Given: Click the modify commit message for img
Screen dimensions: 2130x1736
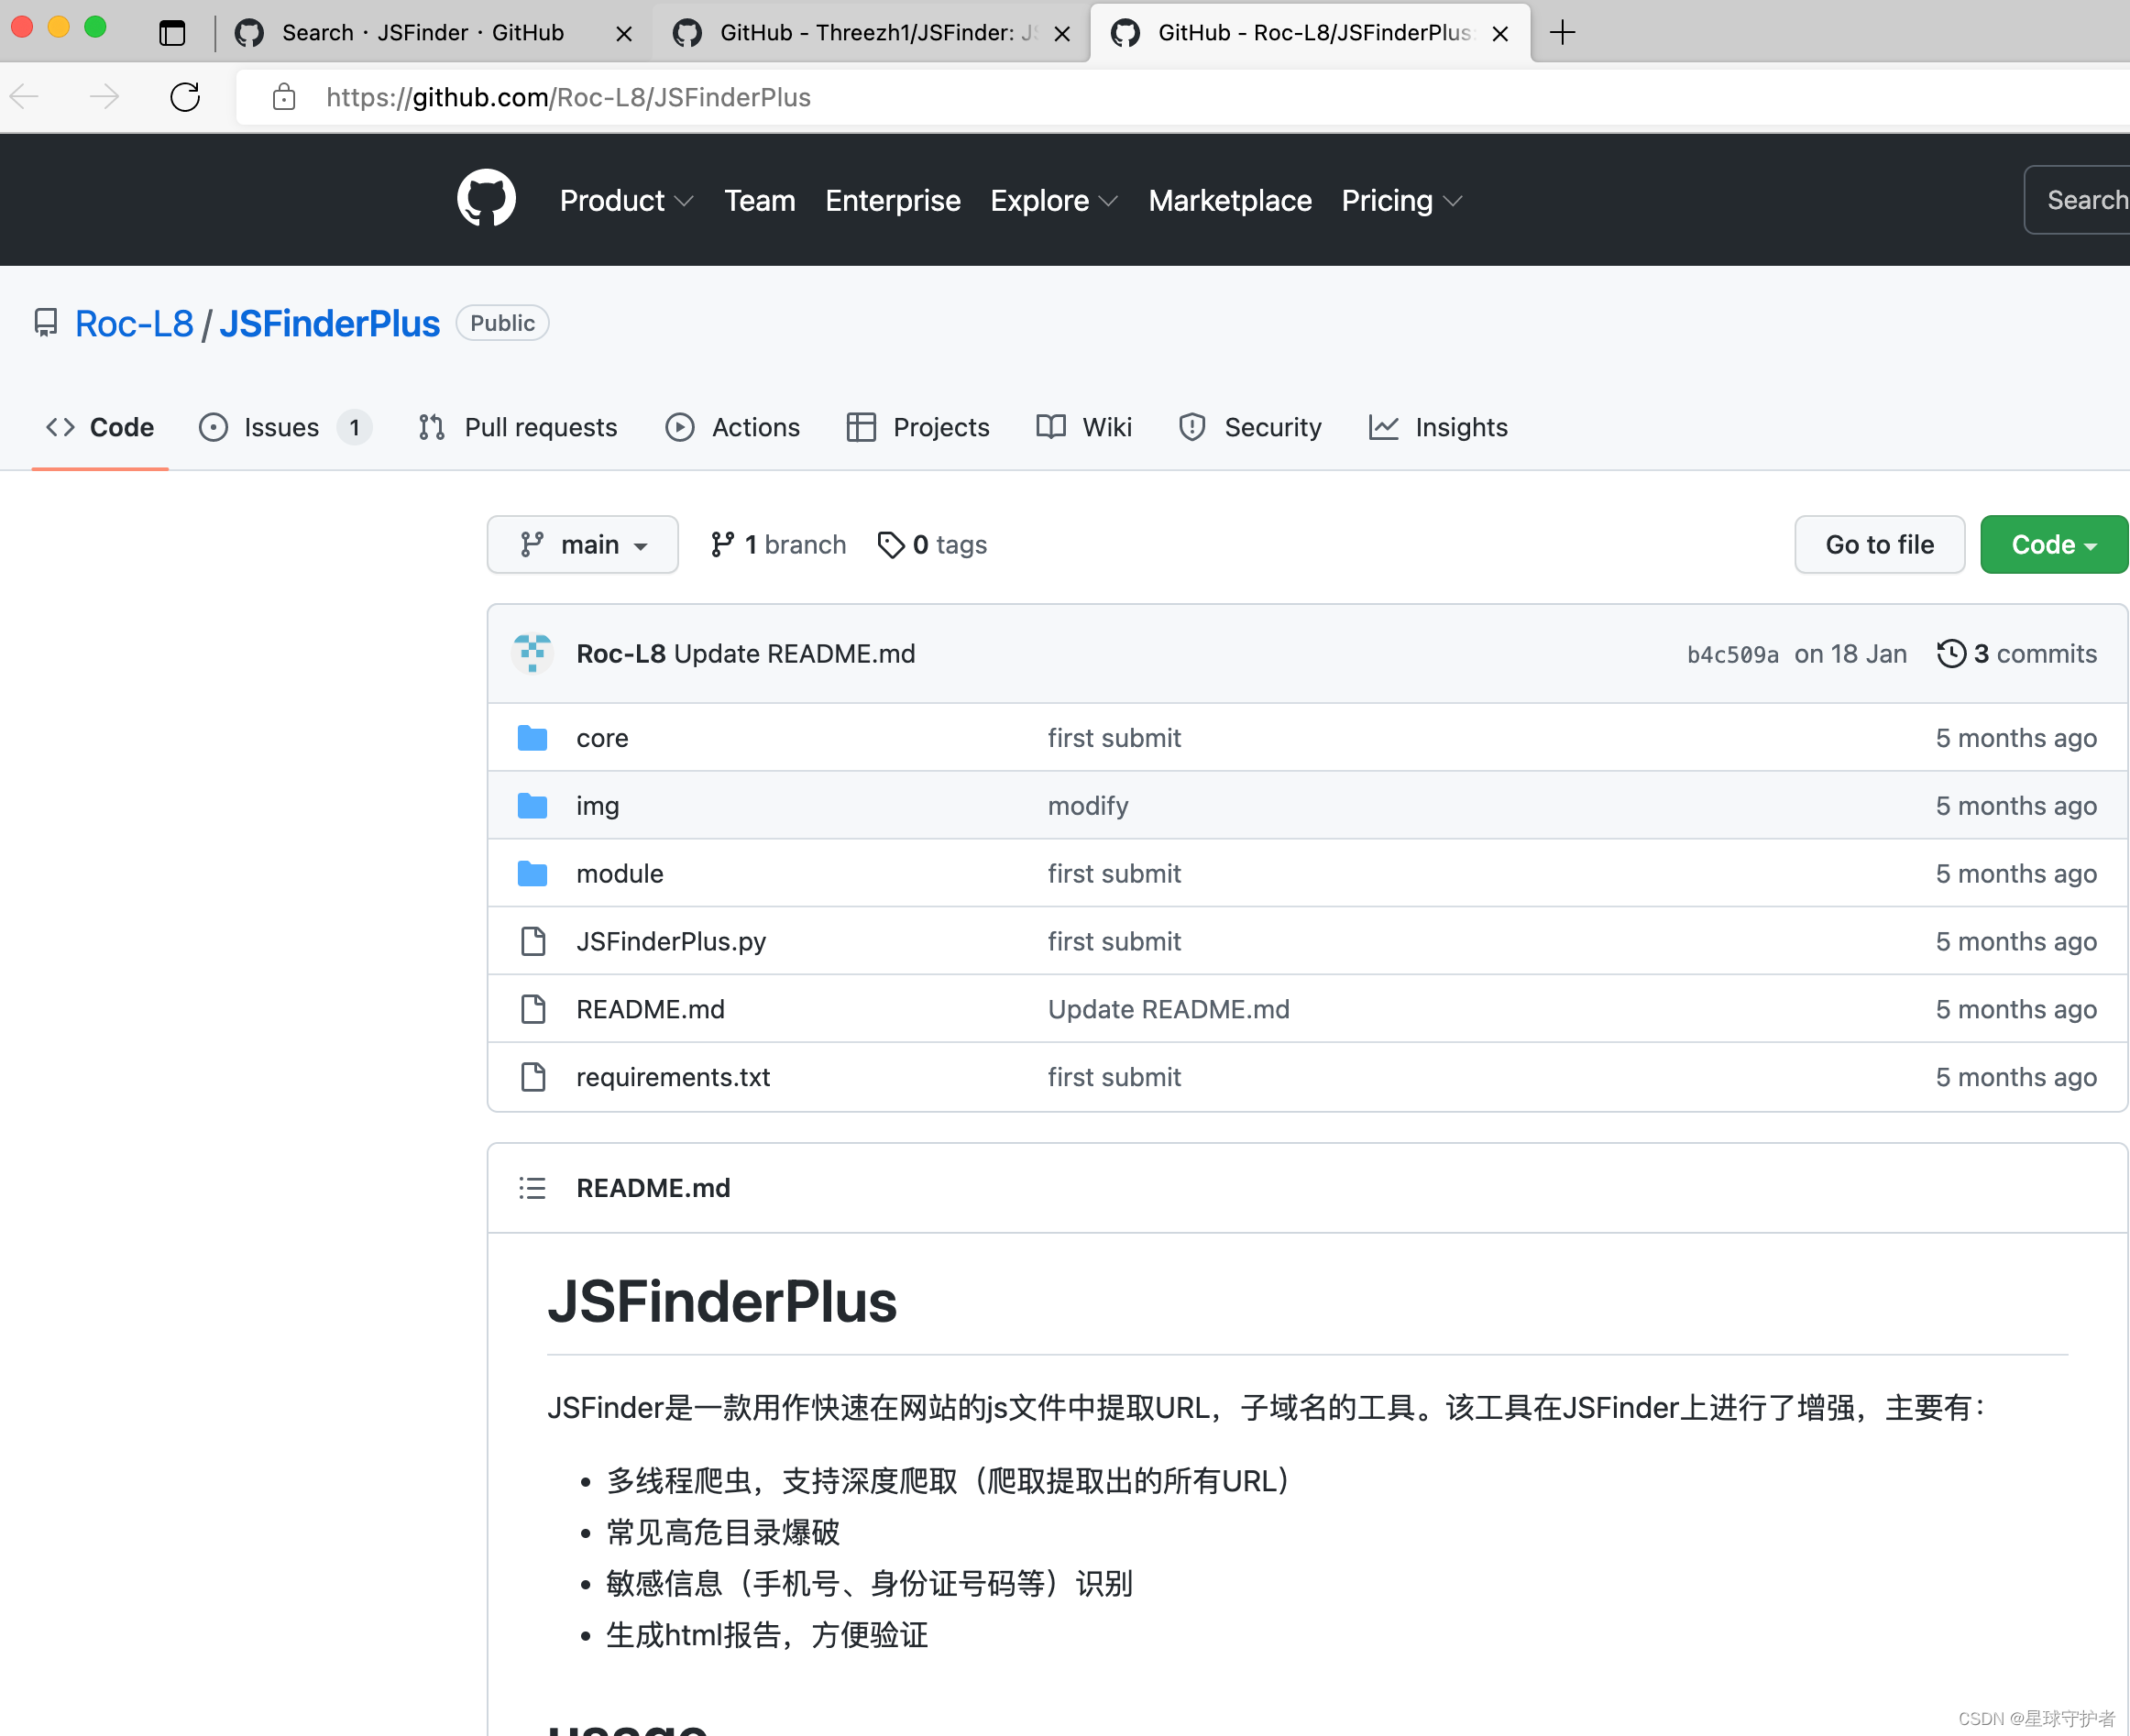Looking at the screenshot, I should (x=1088, y=806).
